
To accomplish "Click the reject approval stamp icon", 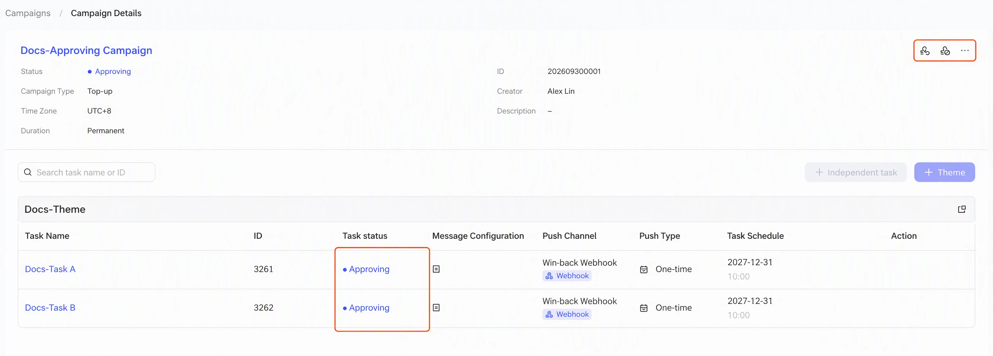I will 945,51.
